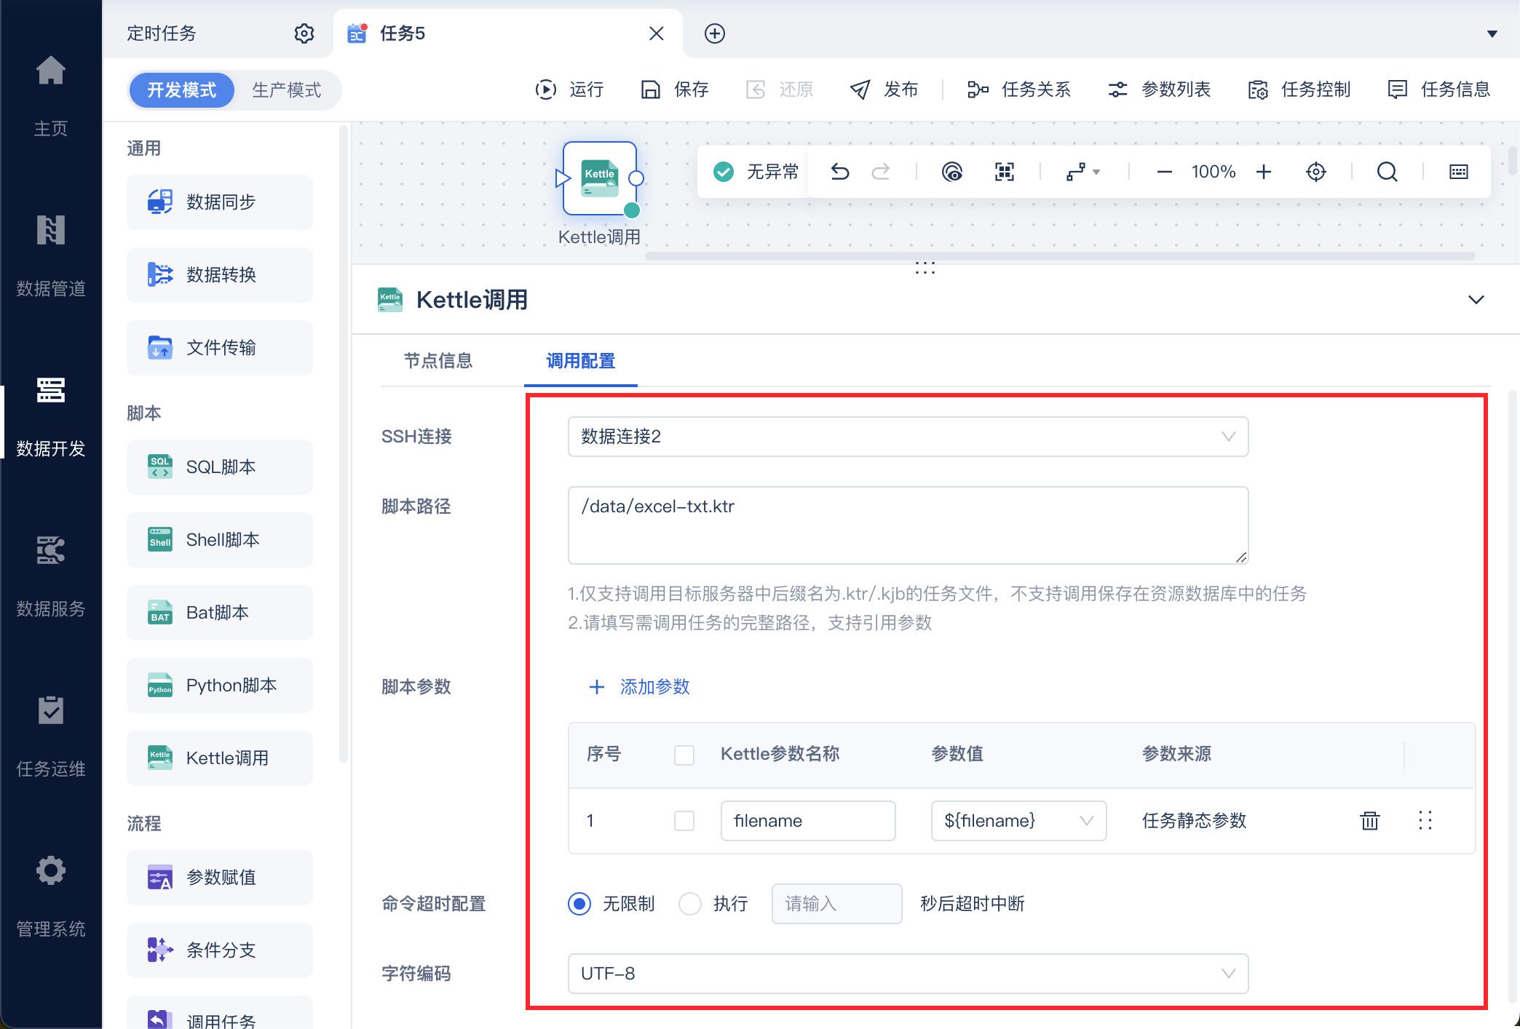Check the select-all box in parameter table
Image resolution: width=1520 pixels, height=1029 pixels.
click(x=684, y=755)
